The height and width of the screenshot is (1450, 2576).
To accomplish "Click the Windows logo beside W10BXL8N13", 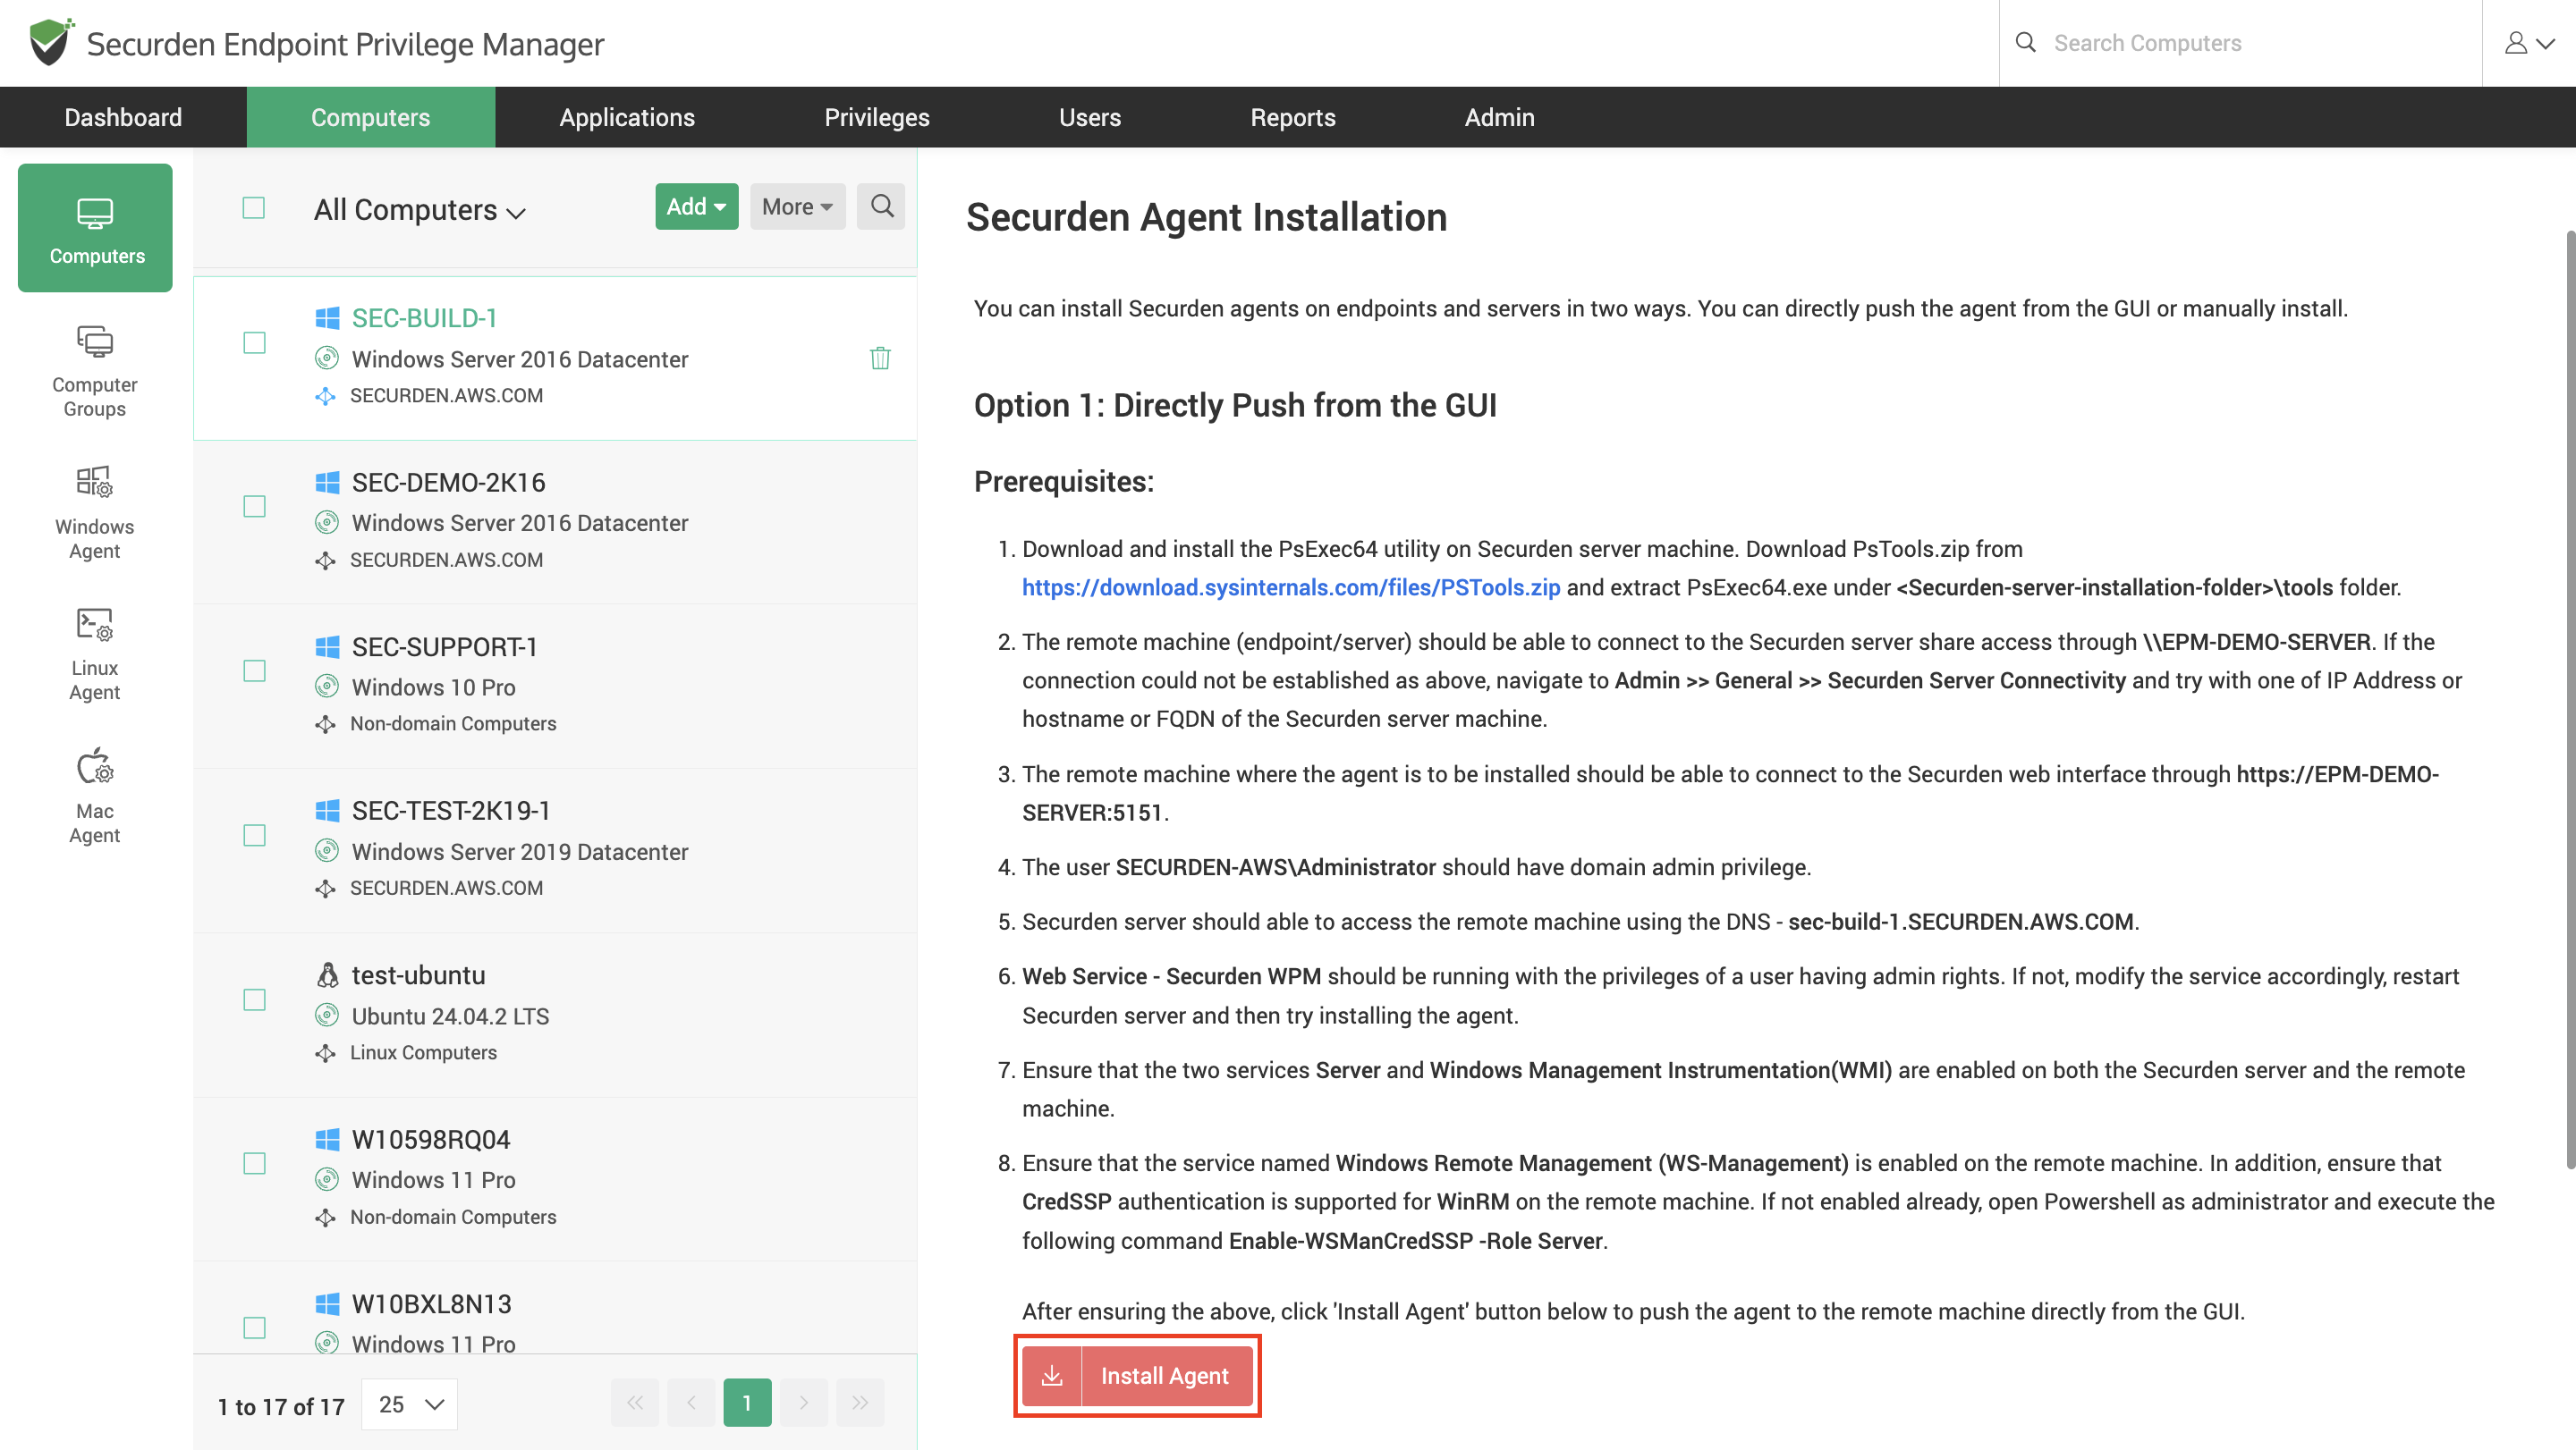I will (327, 1303).
